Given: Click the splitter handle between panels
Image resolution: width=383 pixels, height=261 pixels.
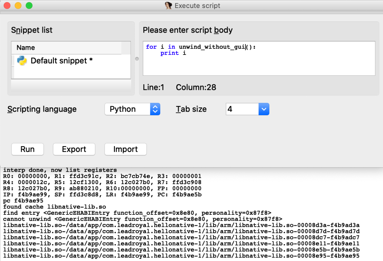Looking at the screenshot, I should [137, 59].
